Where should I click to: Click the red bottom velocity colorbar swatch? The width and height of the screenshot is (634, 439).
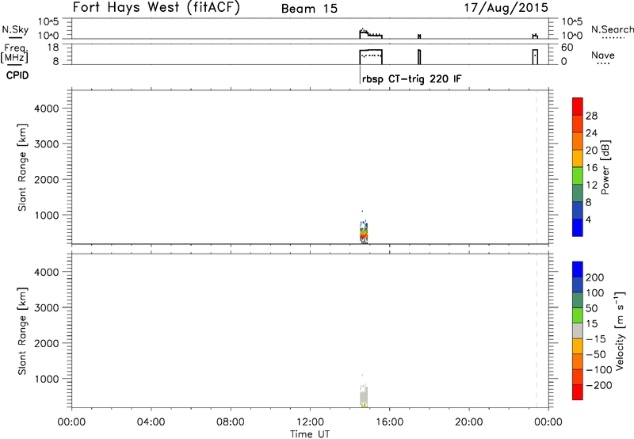(578, 392)
